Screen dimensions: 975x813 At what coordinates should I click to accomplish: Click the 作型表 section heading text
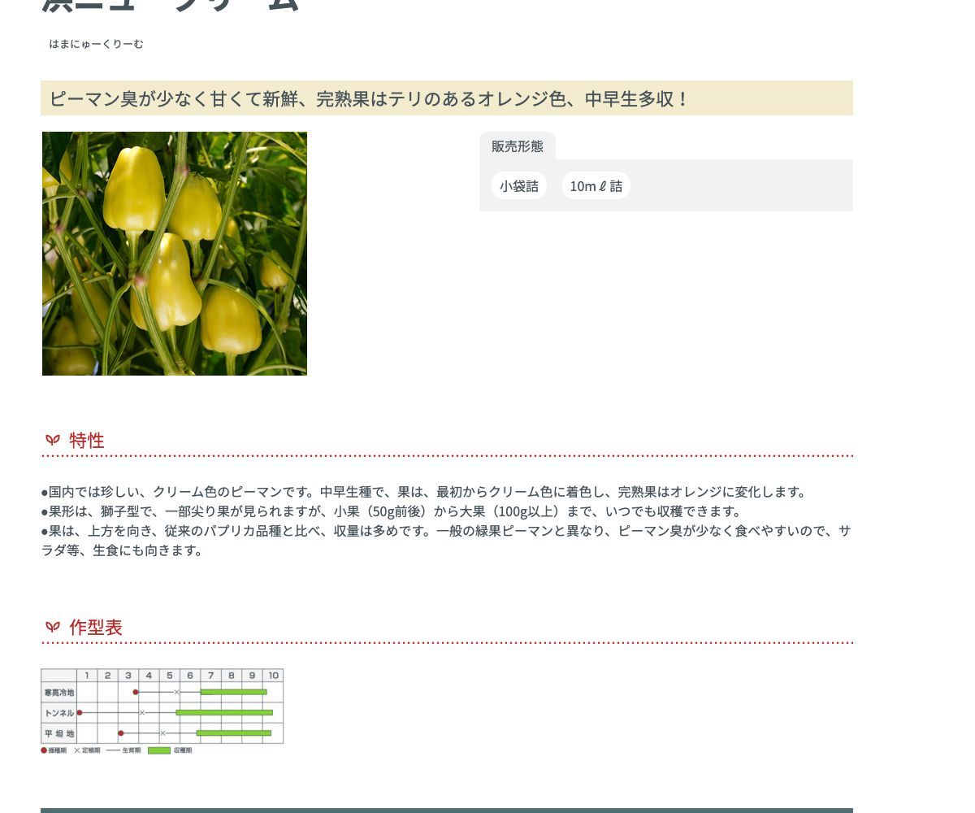click(96, 627)
